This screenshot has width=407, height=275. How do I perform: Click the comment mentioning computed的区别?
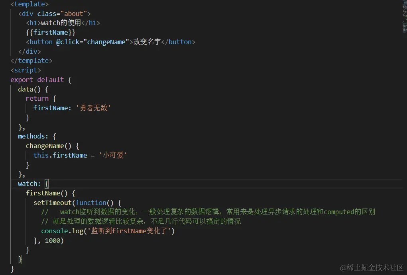click(208, 212)
